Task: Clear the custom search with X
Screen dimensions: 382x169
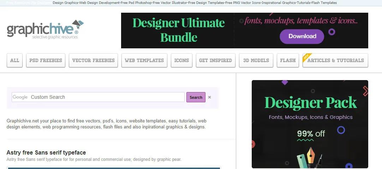Action: tap(209, 97)
